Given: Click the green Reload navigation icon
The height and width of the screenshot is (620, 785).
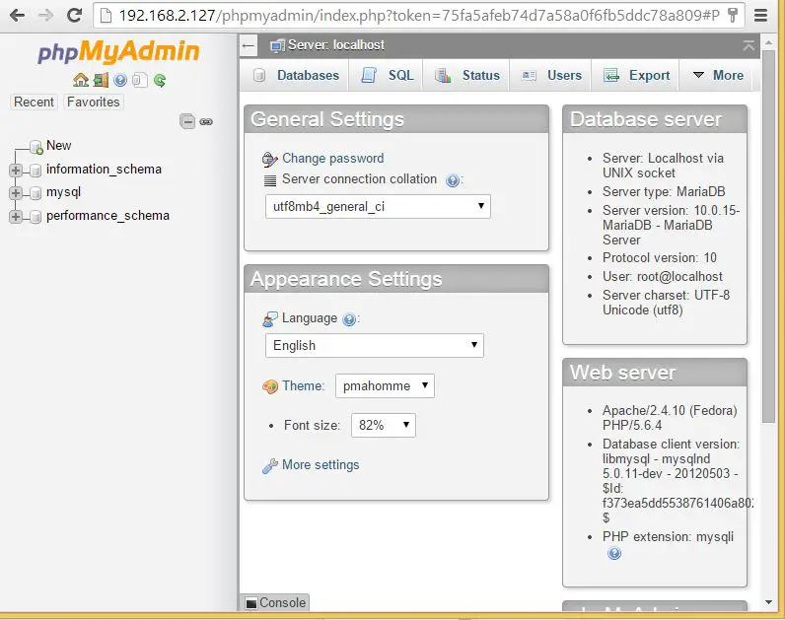Looking at the screenshot, I should click(x=160, y=80).
